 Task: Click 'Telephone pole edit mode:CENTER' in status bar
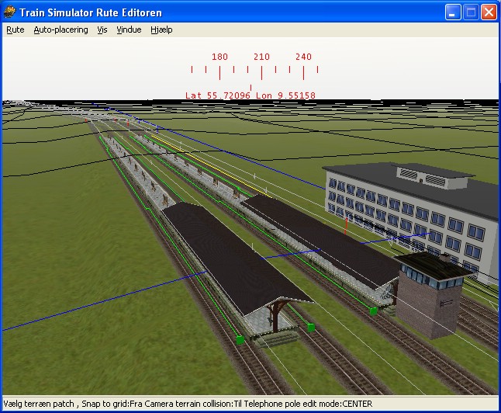point(309,404)
